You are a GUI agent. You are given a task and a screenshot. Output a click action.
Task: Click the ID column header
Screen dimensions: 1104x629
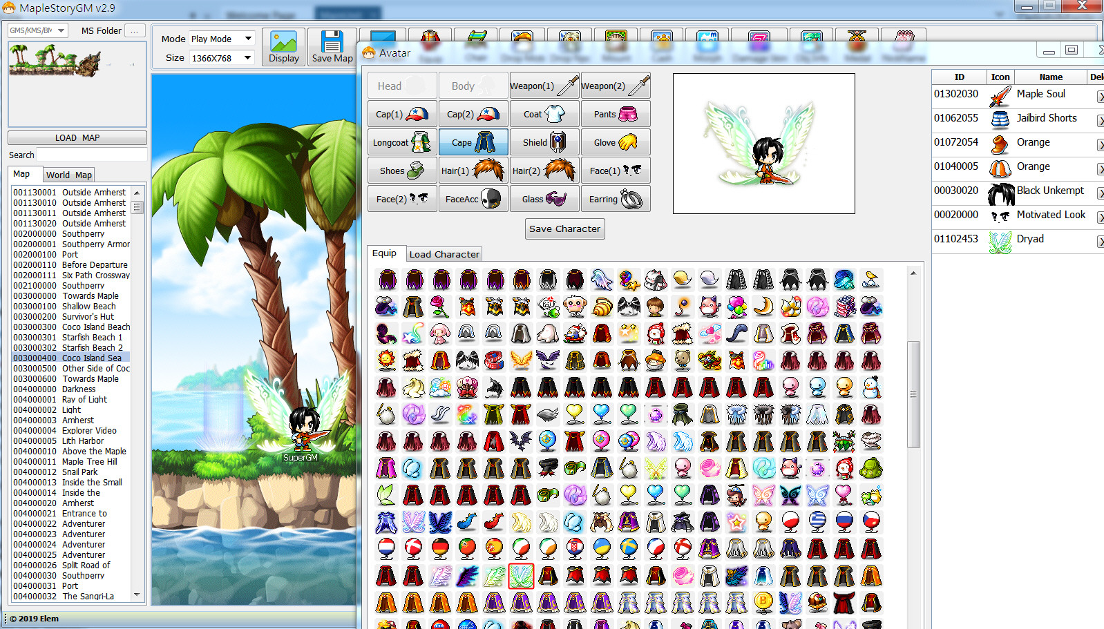point(959,77)
